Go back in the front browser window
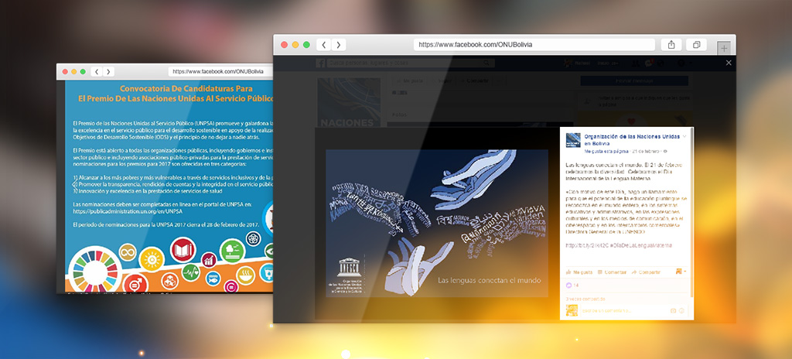792x359 pixels. pos(324,45)
